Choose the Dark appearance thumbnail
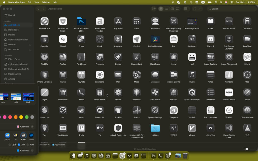 pyautogui.click(x=28, y=97)
